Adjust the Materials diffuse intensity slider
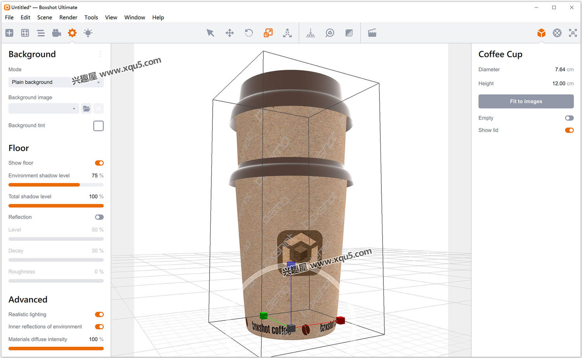The width and height of the screenshot is (582, 358). pos(56,348)
